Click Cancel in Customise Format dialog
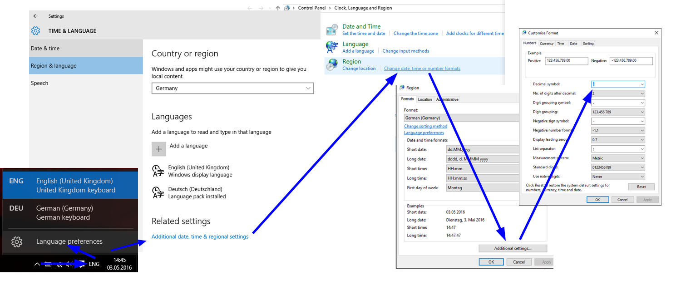Screen dimensions: 681x295 pyautogui.click(x=622, y=200)
